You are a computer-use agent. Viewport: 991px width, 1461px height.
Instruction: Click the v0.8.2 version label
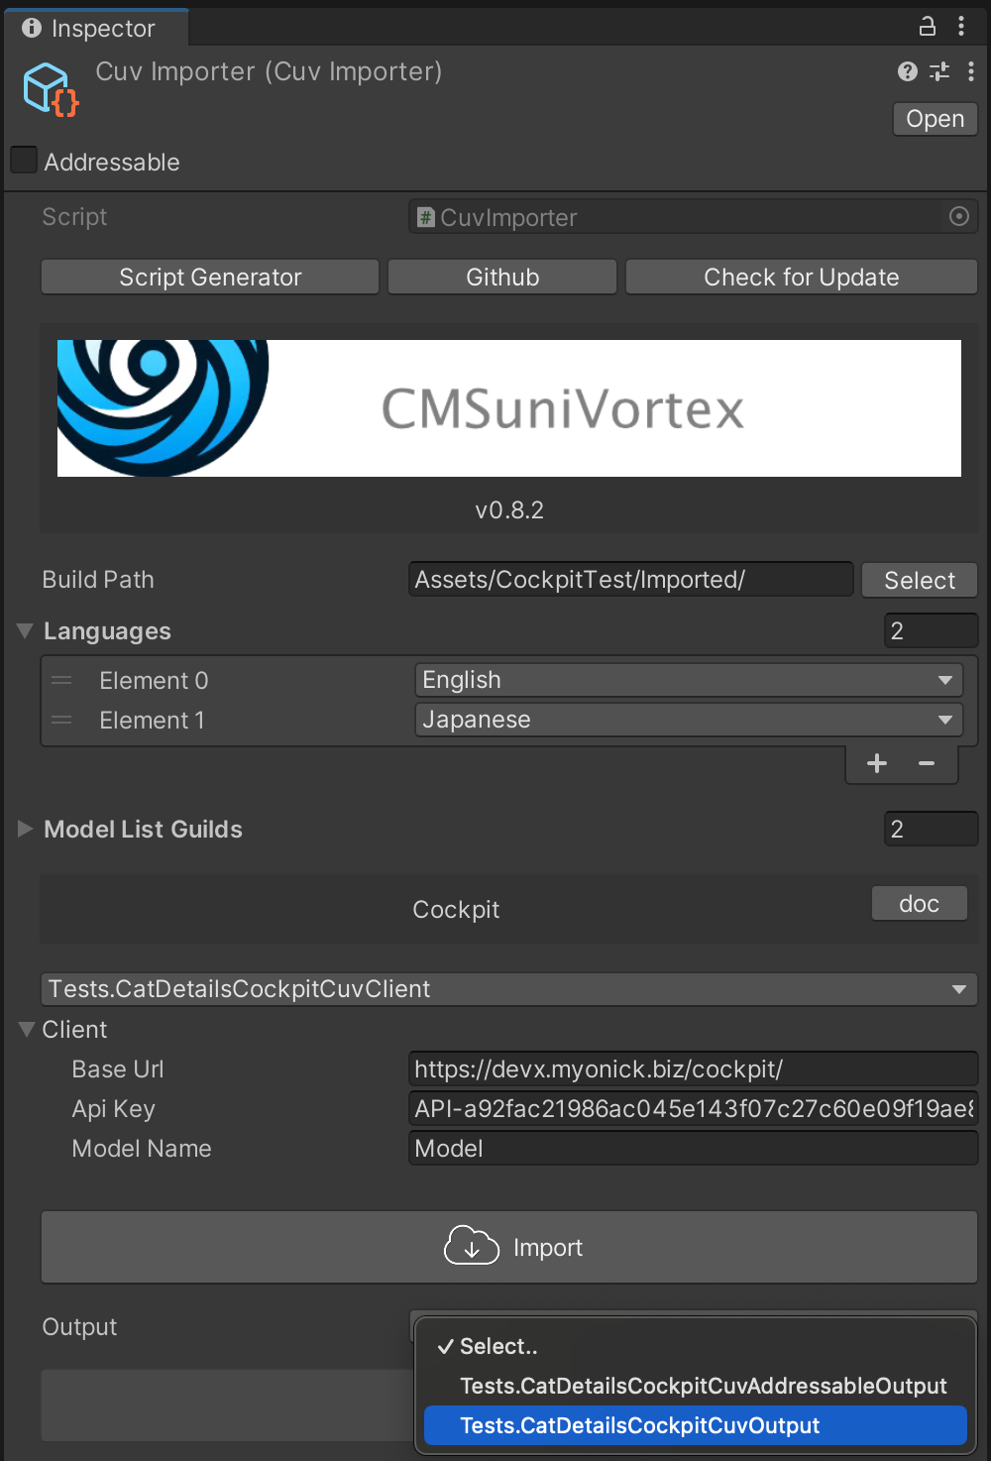[x=509, y=510]
